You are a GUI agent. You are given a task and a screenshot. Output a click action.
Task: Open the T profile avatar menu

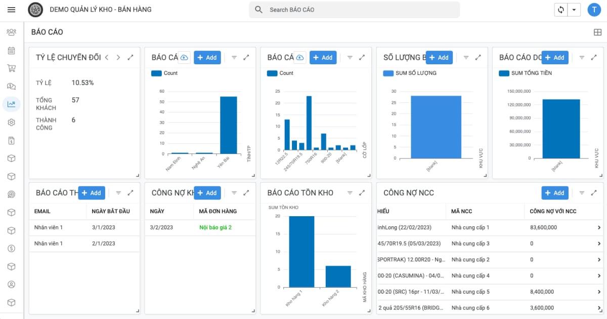pos(595,9)
